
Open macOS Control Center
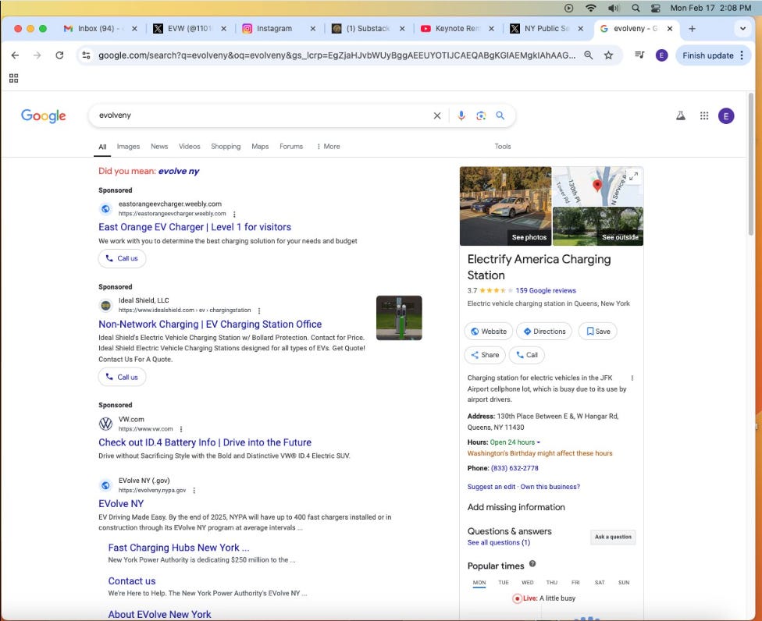pyautogui.click(x=656, y=8)
